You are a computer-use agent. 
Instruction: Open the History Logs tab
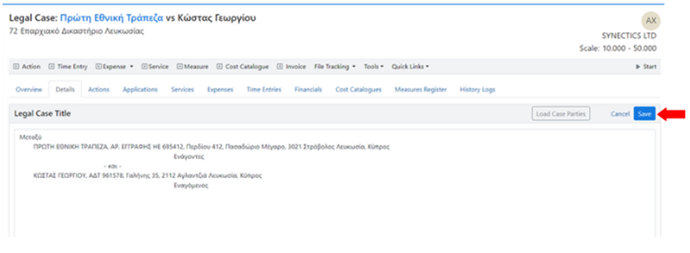[477, 90]
